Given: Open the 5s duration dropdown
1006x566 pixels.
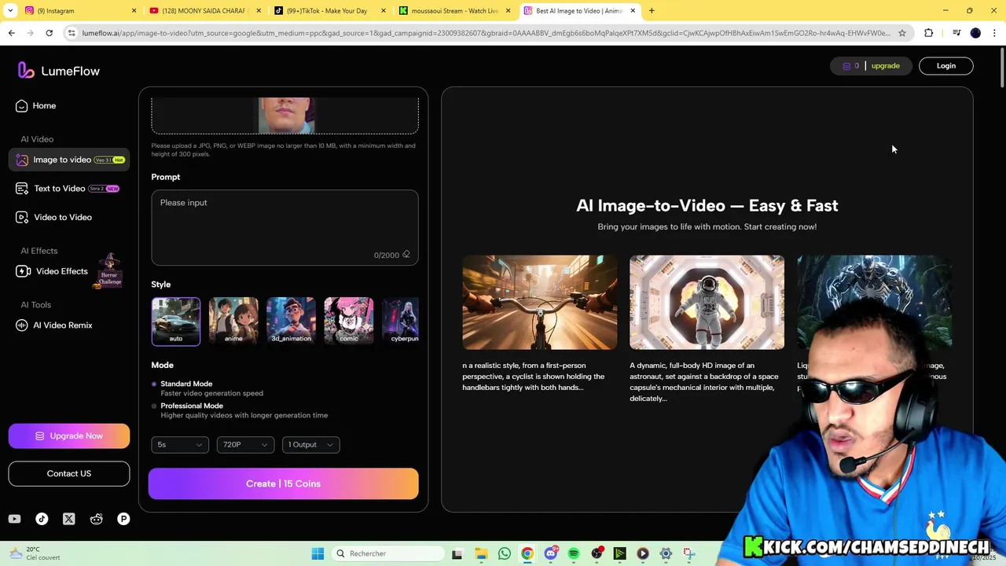Looking at the screenshot, I should point(180,445).
